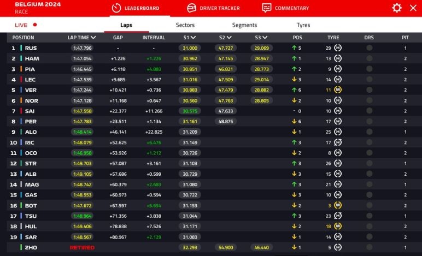
Task: Click the medium tyre icon for VER
Action: (337, 90)
